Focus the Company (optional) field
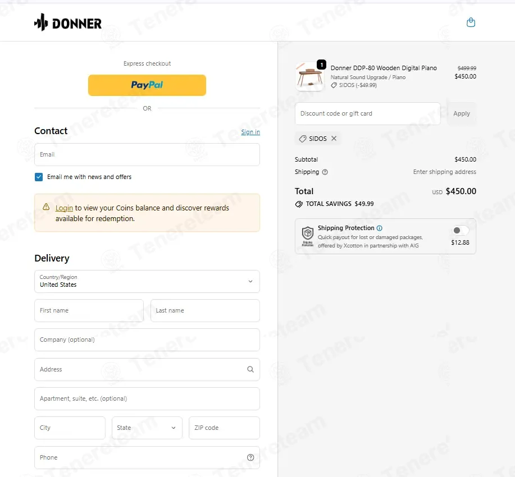 [147, 340]
